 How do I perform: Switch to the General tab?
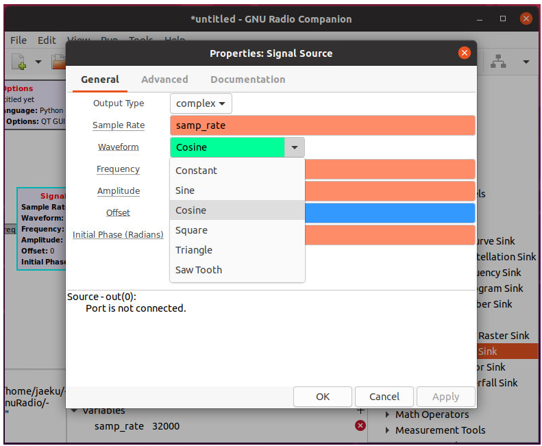[100, 79]
